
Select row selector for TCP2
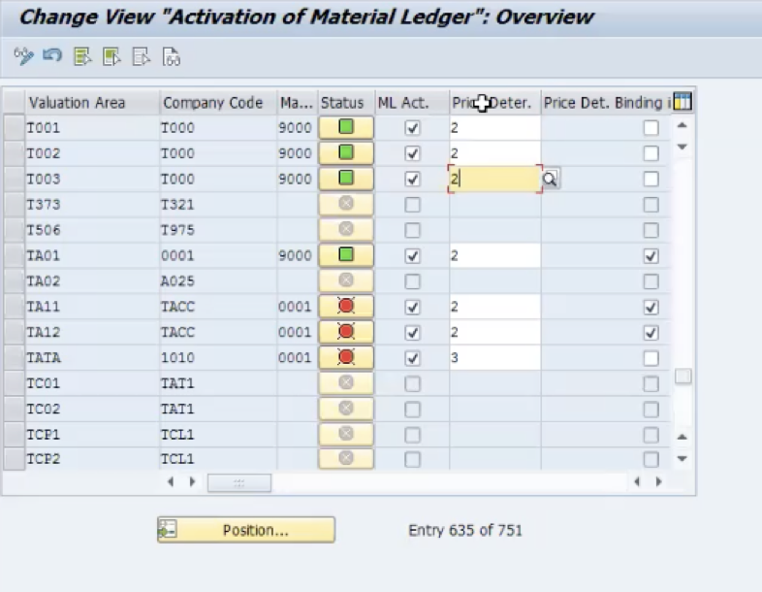(15, 459)
